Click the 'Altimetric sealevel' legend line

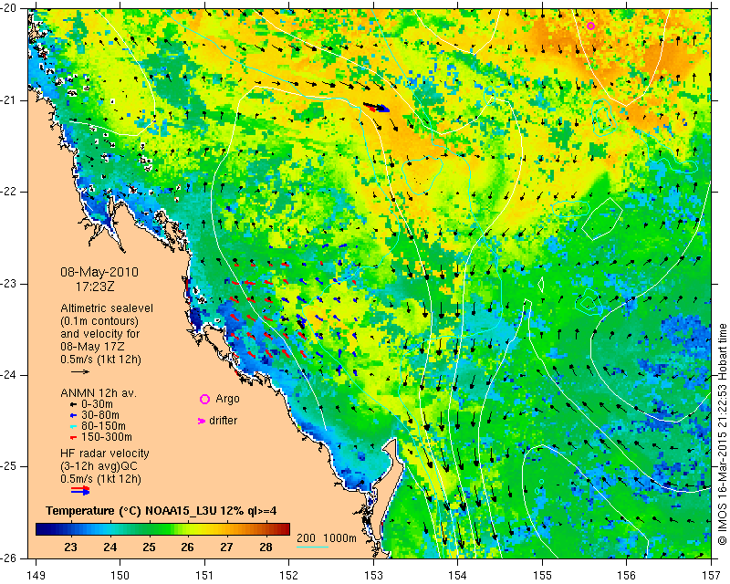point(107,308)
